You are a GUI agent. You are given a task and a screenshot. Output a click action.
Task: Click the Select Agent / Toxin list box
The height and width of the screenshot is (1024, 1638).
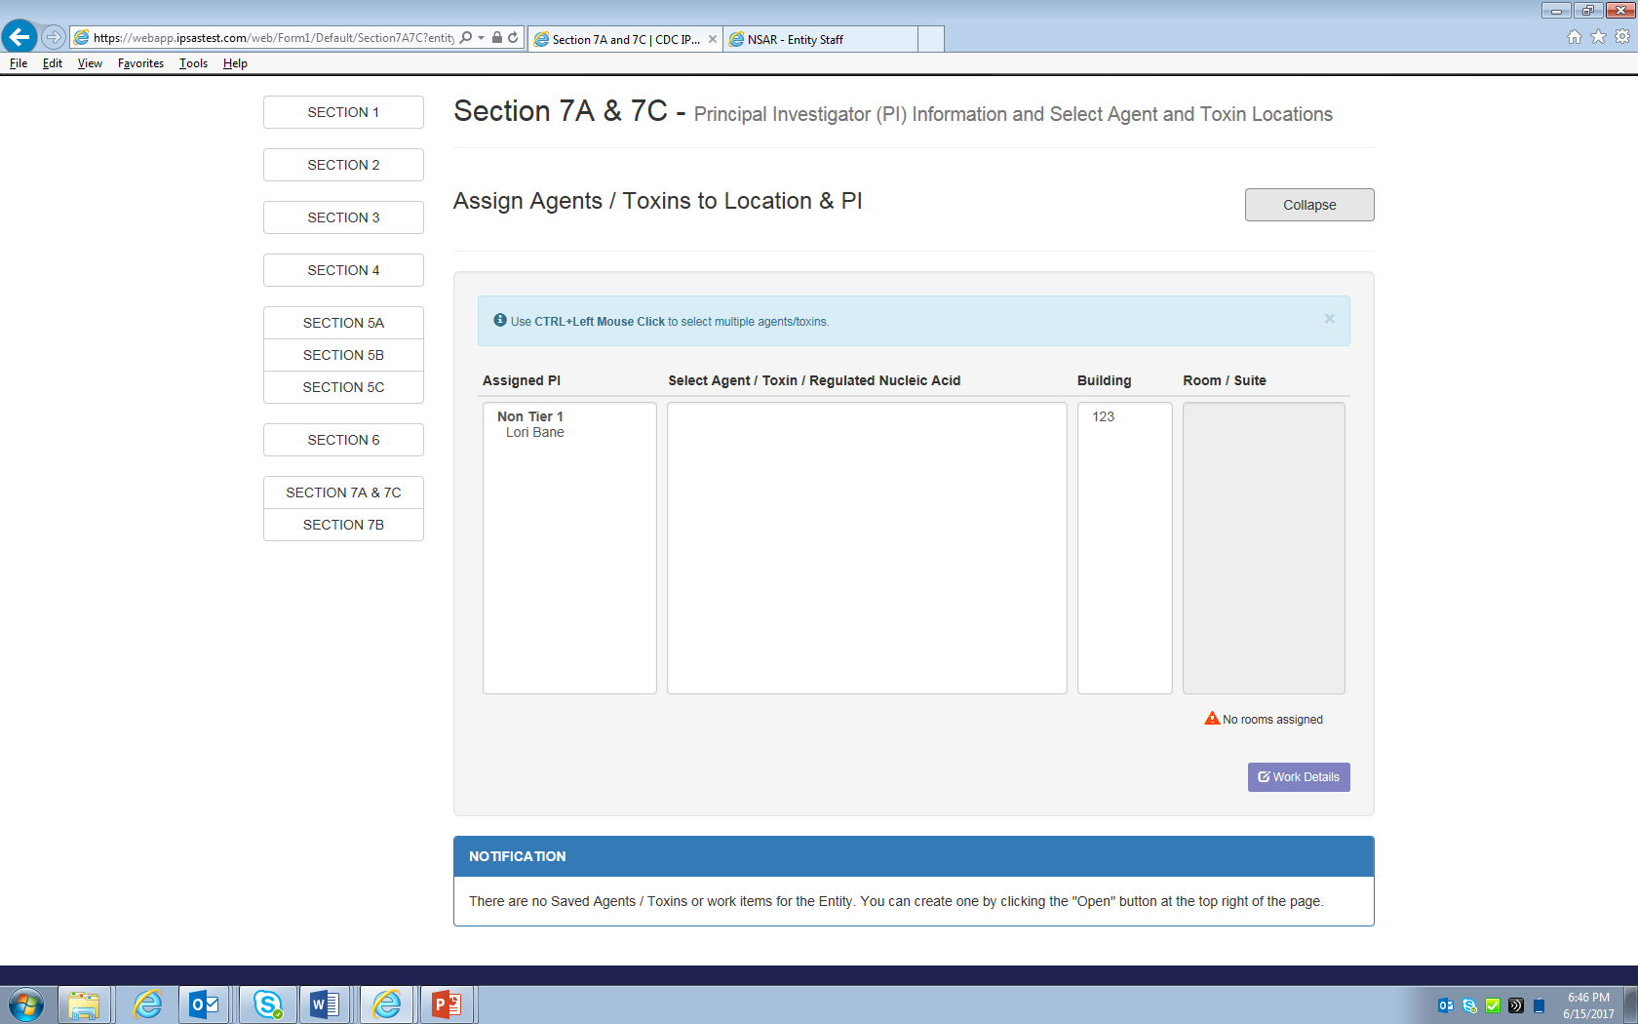pyautogui.click(x=867, y=548)
